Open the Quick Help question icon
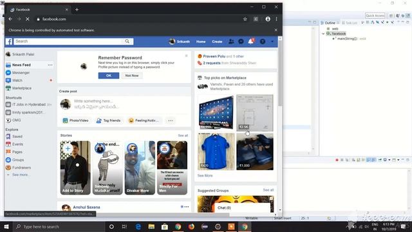 point(263,41)
